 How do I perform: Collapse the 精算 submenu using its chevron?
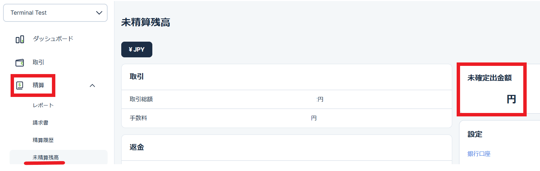tap(92, 86)
